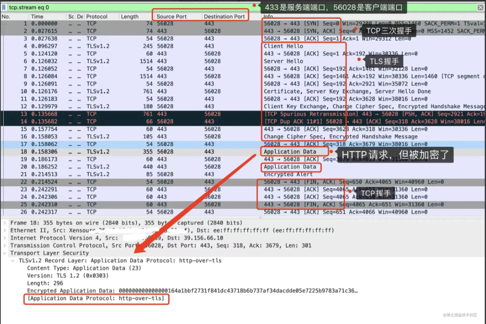Expand the Ethernet II detail row
Viewport: 486px width, 324px height.
point(5,230)
